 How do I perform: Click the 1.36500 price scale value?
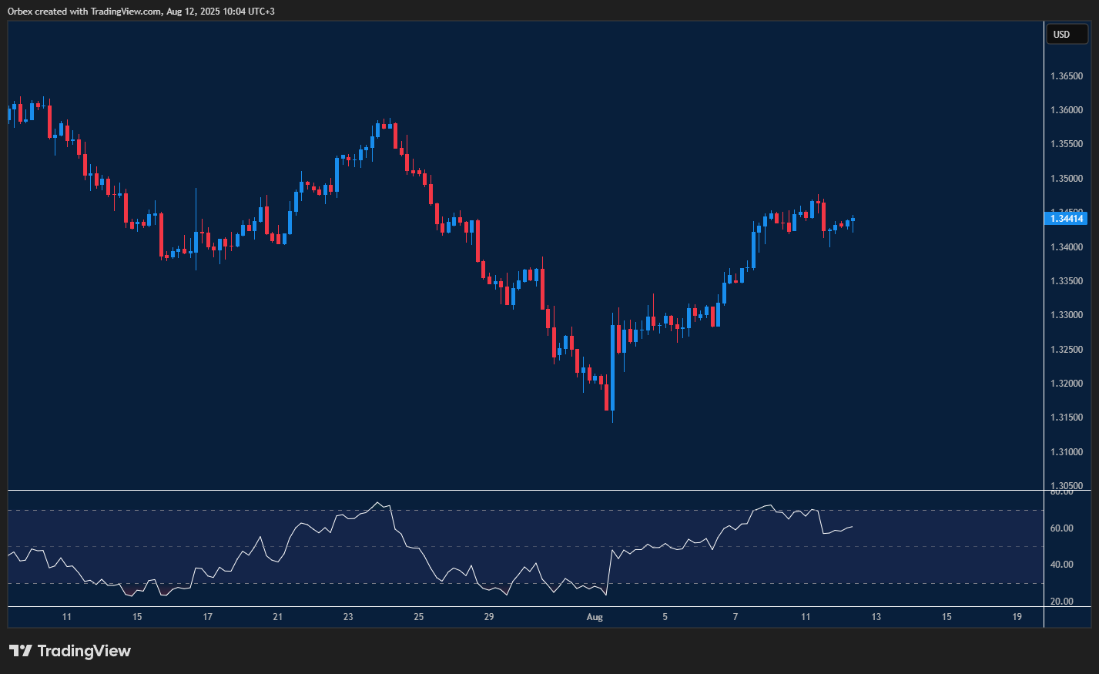click(1067, 76)
